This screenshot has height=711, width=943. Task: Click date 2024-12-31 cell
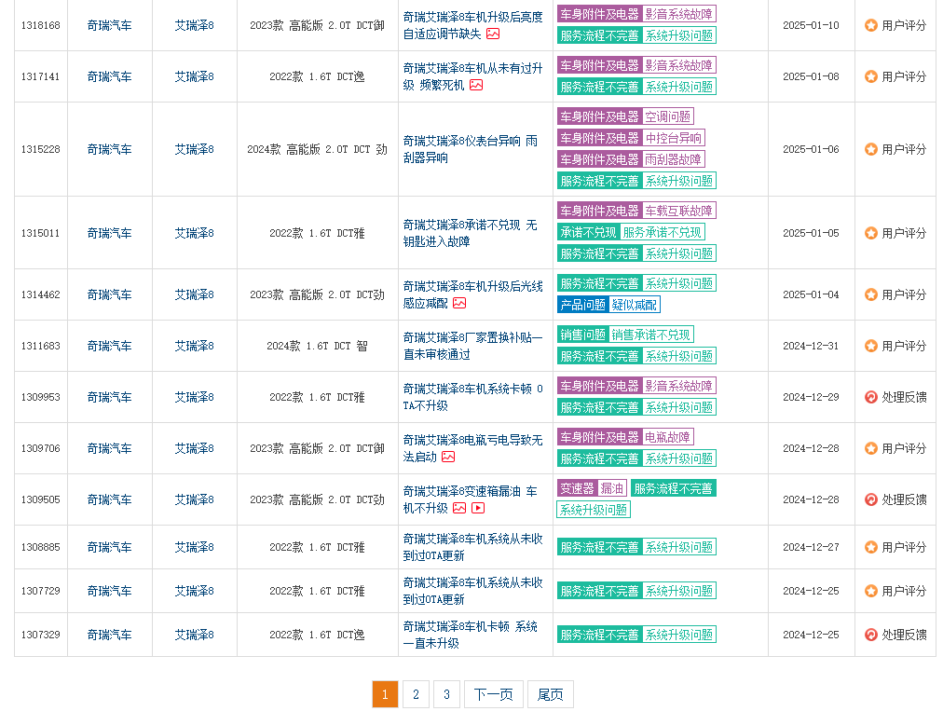tap(811, 346)
